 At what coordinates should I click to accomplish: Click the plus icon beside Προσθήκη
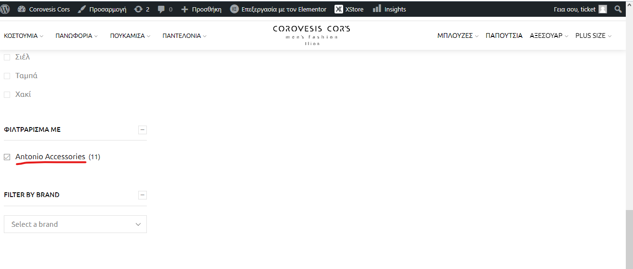185,9
